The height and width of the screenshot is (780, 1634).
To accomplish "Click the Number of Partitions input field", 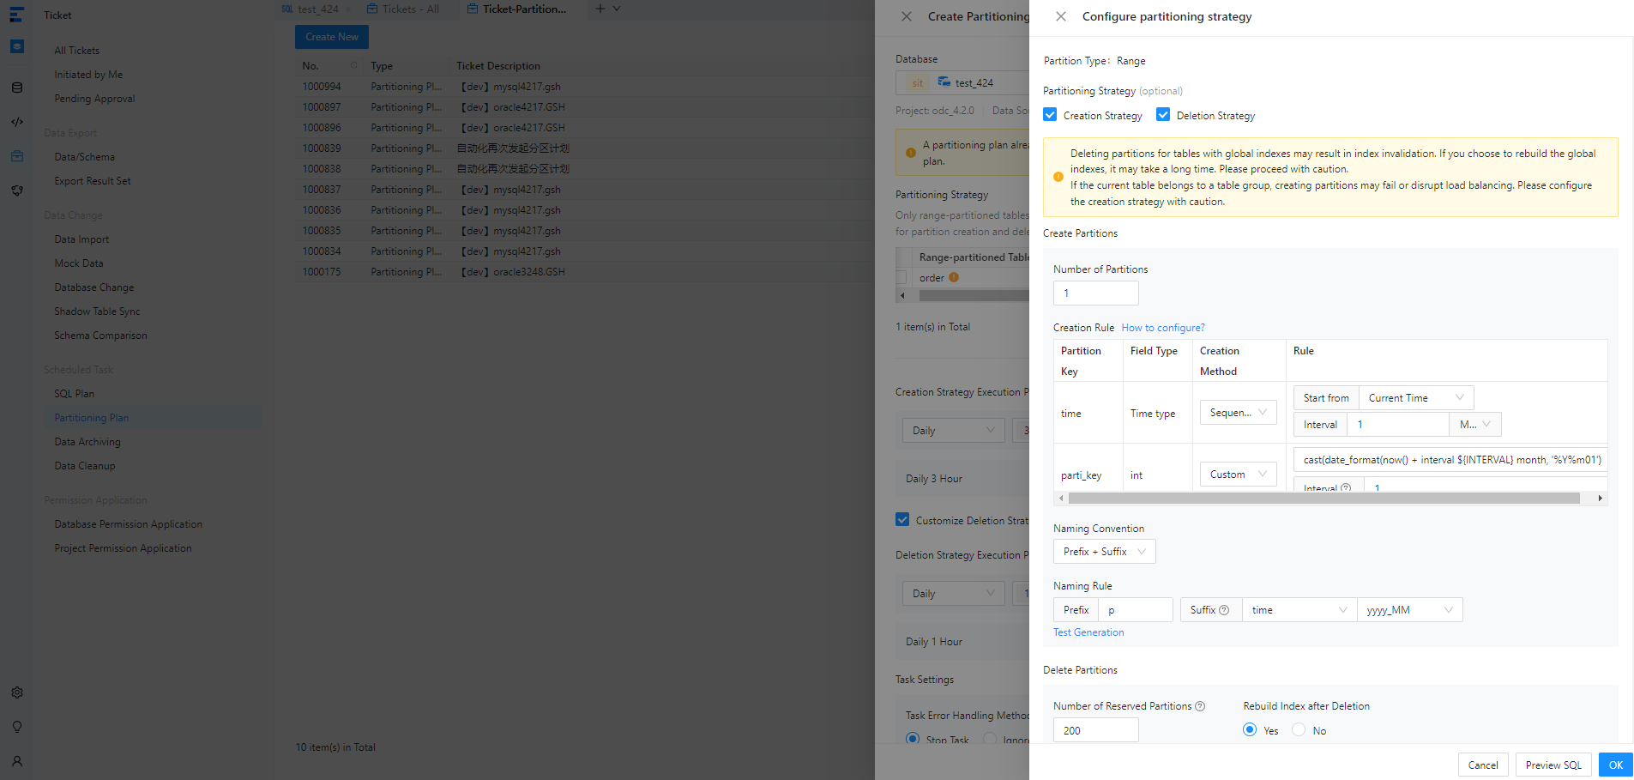I will pyautogui.click(x=1095, y=293).
